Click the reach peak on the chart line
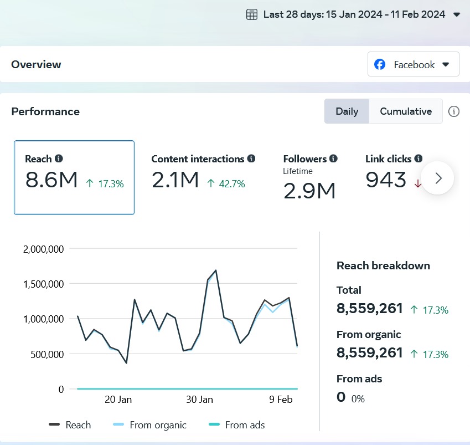 (x=215, y=270)
